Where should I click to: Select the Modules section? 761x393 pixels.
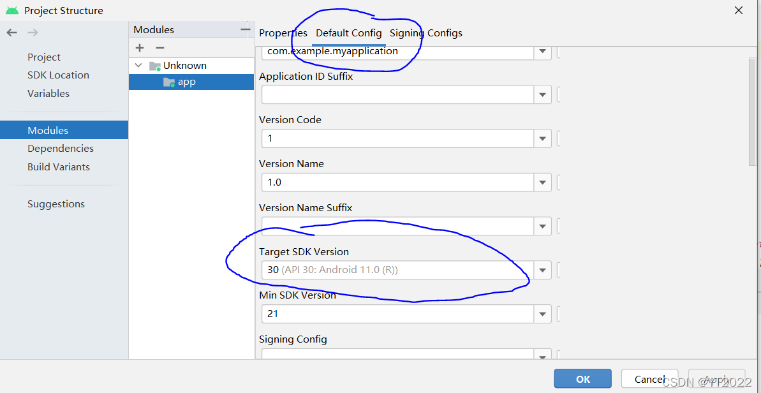(x=64, y=130)
